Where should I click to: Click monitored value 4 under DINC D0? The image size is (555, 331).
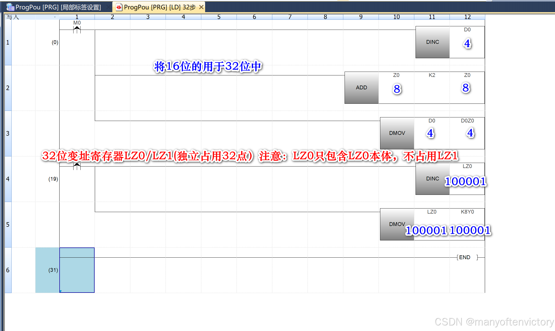(x=467, y=44)
